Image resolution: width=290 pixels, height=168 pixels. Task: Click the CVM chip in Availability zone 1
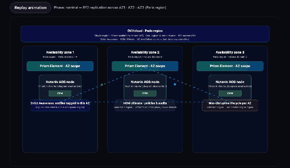pyautogui.click(x=60, y=93)
